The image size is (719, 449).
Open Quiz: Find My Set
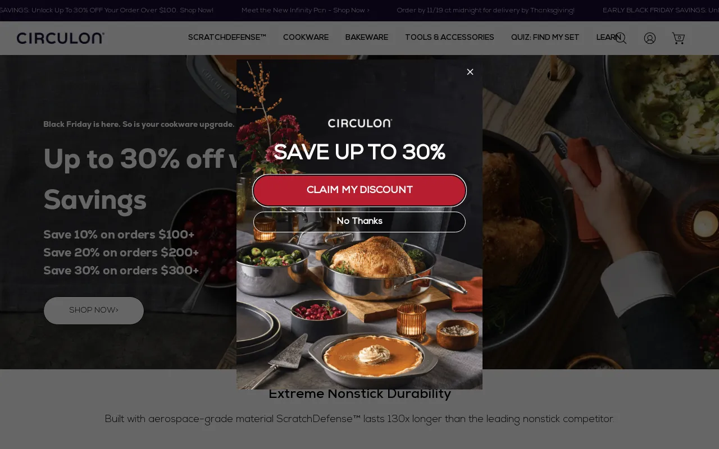[545, 38]
